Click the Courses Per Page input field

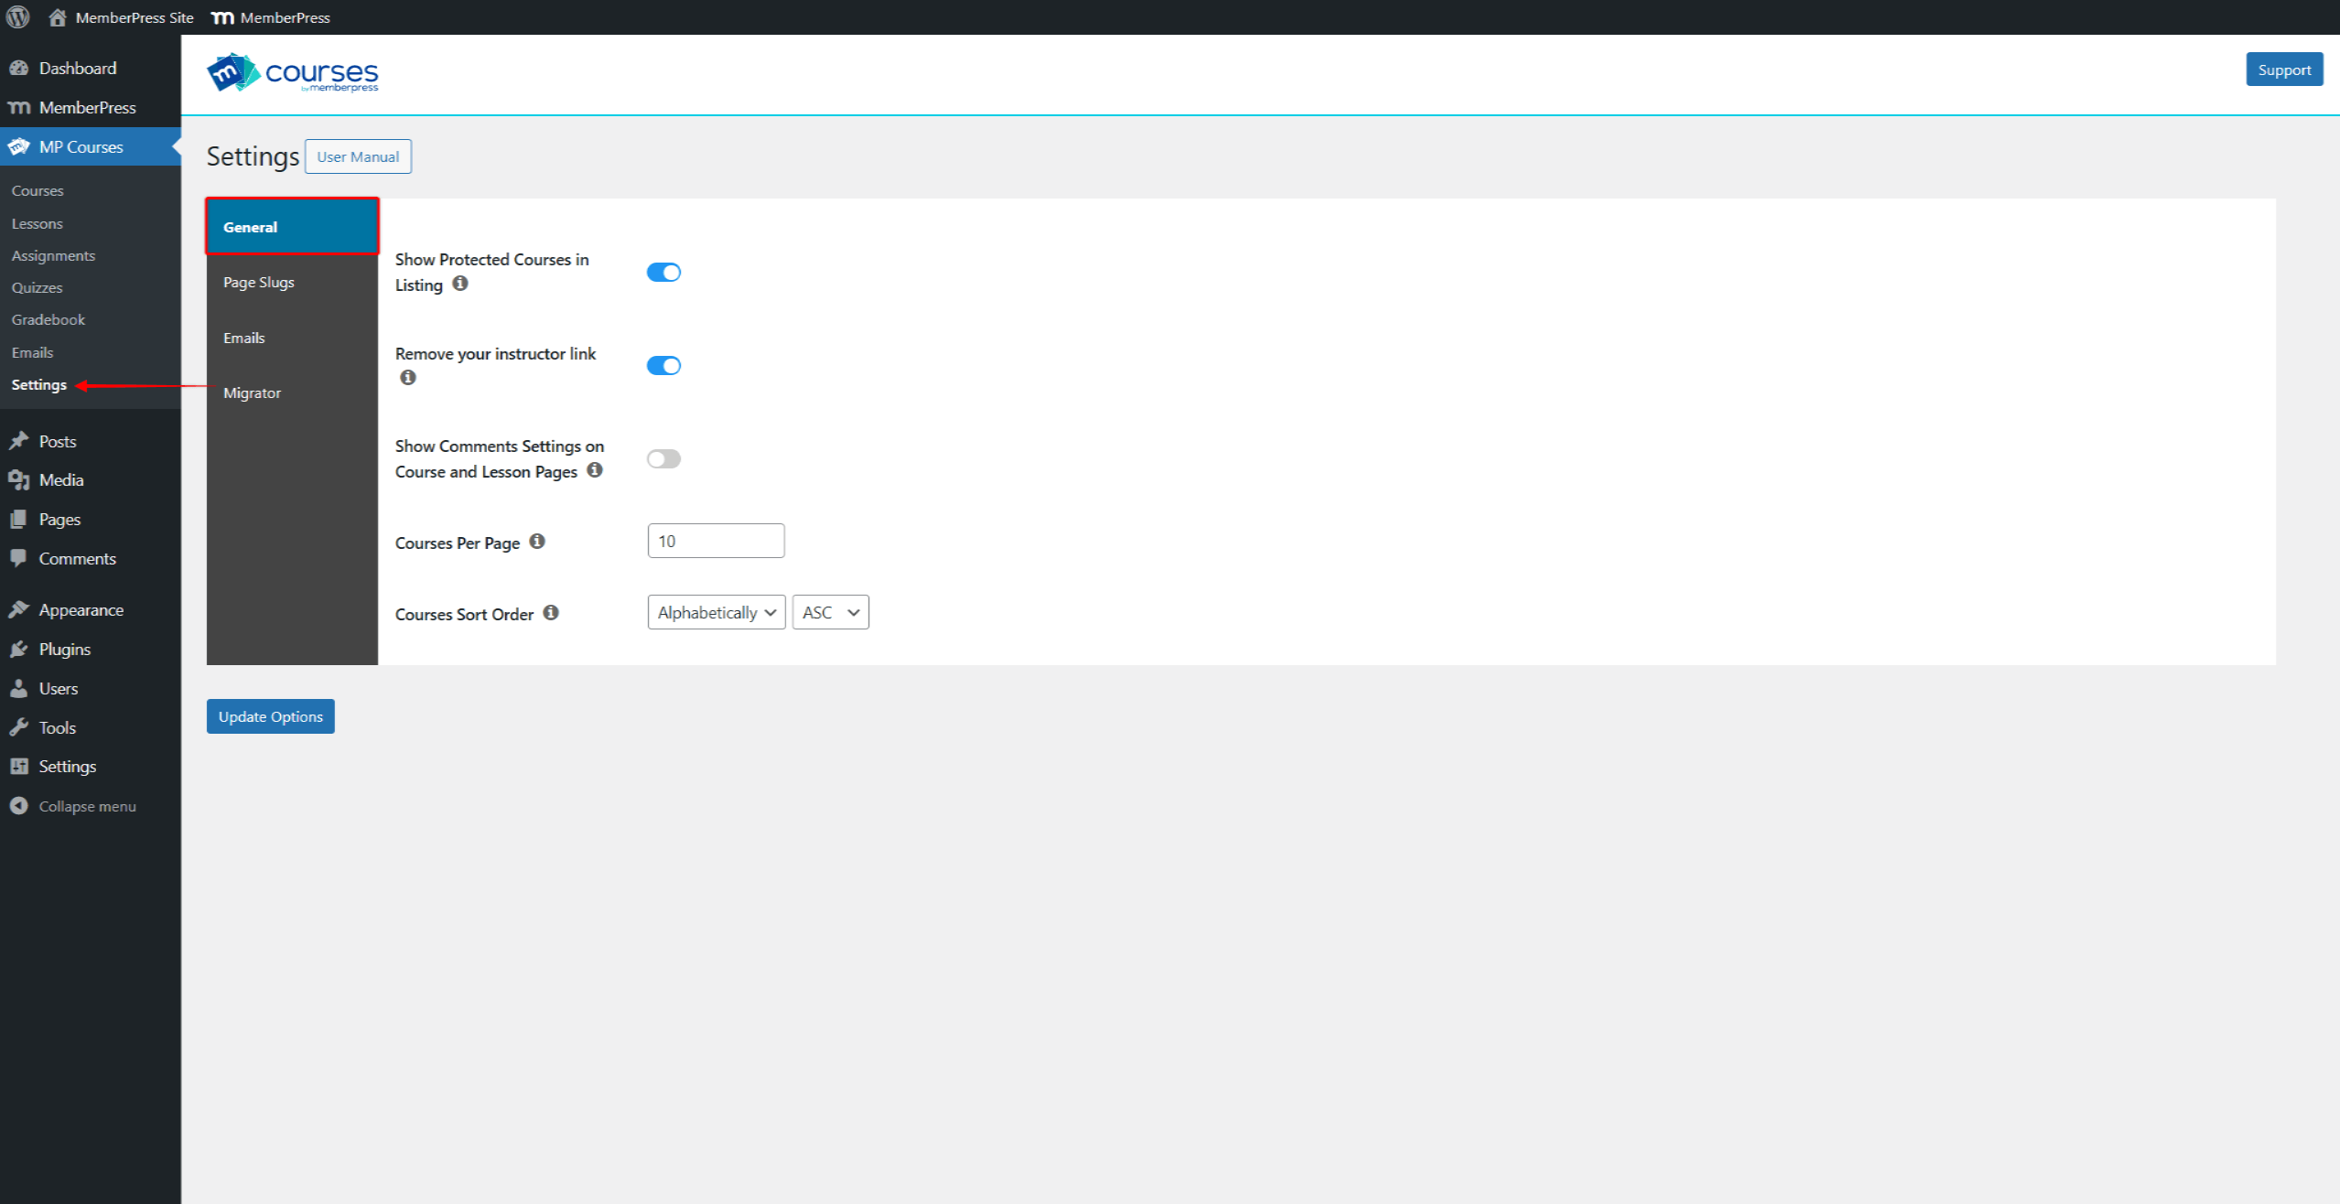(x=714, y=541)
